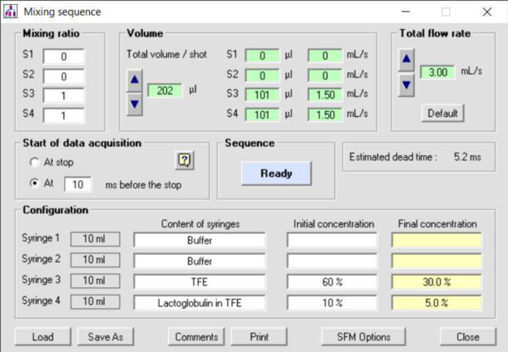
Task: Click the Load button
Action: [x=42, y=337]
